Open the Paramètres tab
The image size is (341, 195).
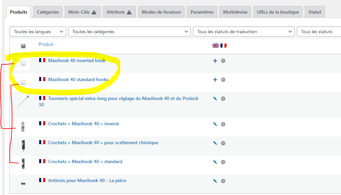tap(202, 12)
